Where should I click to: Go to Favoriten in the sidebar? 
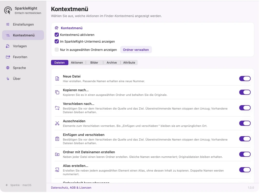pos(23,57)
